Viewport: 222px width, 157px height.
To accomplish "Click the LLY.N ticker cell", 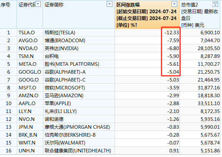I will (x=30, y=111).
